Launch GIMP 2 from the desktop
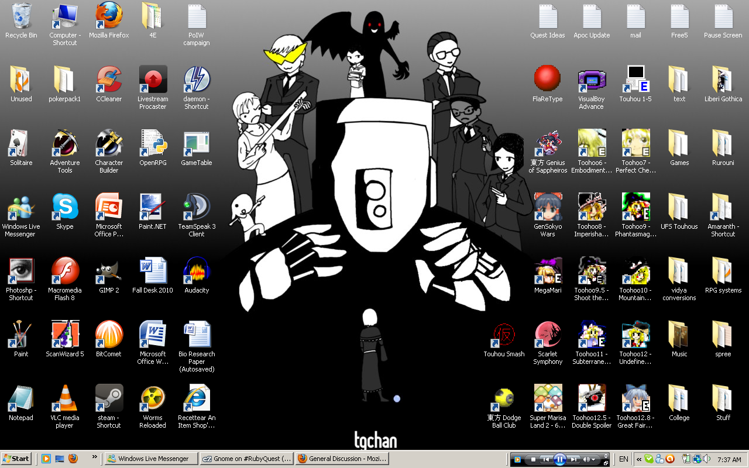This screenshot has height=468, width=749. point(109,272)
